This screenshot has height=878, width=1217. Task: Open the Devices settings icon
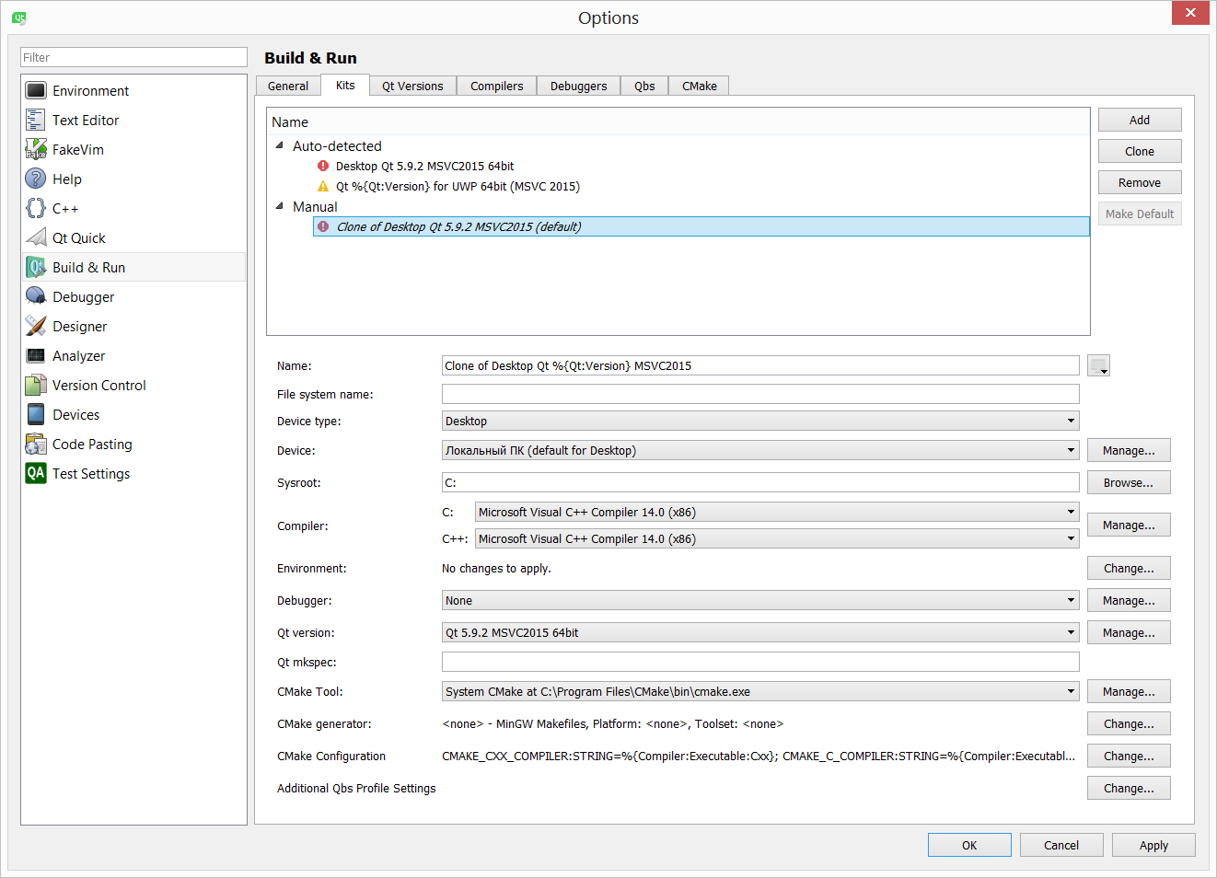pos(36,414)
